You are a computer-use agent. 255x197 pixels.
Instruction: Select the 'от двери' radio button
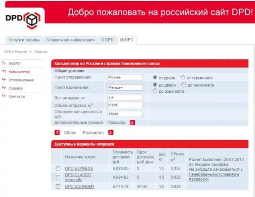(155, 77)
